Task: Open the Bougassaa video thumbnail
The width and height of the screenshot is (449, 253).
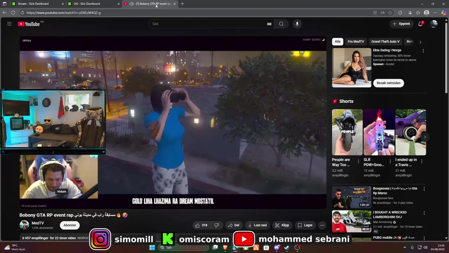Action: (x=351, y=197)
